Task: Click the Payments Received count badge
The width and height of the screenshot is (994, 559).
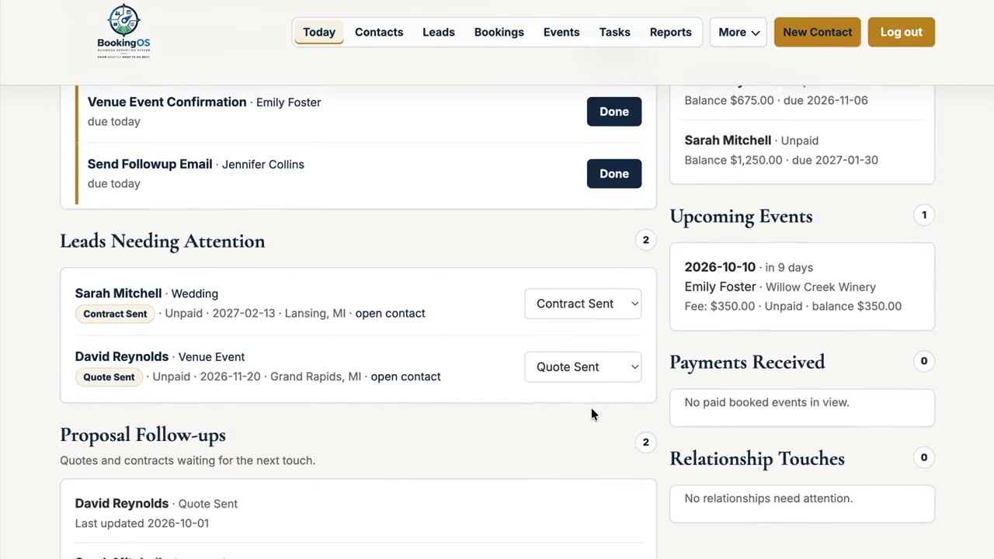Action: tap(924, 361)
